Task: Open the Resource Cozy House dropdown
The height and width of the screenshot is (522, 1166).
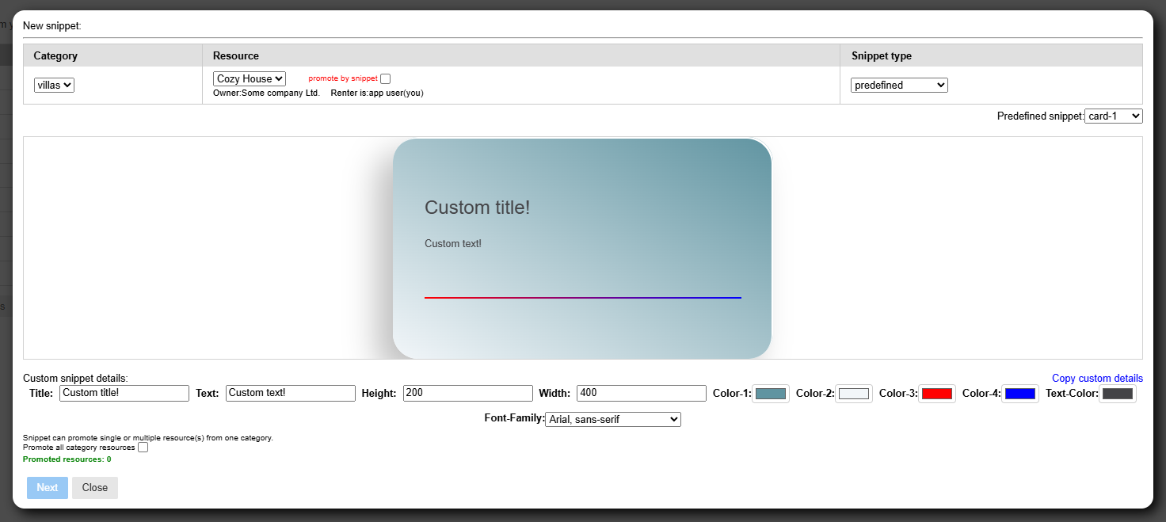Action: 249,79
